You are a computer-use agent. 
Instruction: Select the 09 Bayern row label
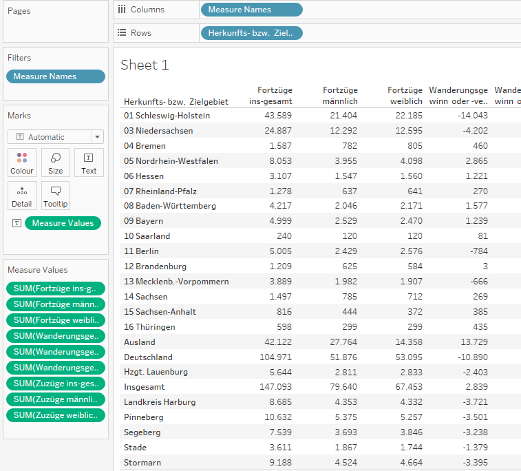point(144,221)
